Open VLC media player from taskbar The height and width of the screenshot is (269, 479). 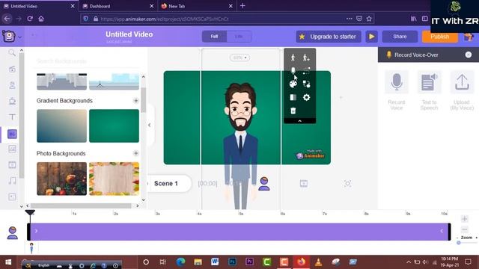[x=318, y=262]
